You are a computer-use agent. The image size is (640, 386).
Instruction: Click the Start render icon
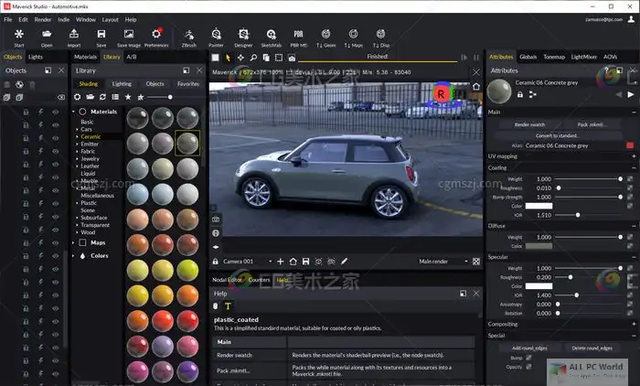tap(19, 34)
